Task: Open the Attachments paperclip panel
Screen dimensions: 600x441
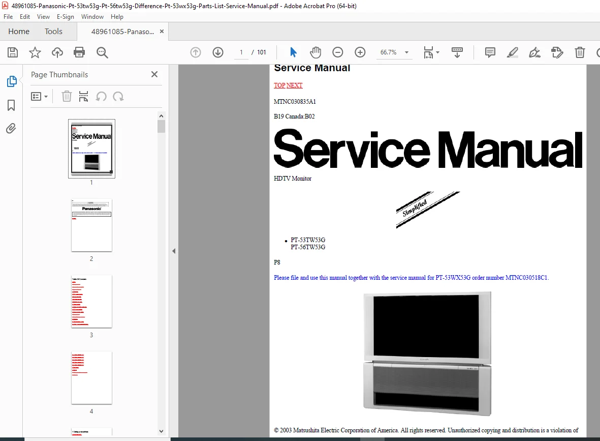Action: (x=11, y=128)
